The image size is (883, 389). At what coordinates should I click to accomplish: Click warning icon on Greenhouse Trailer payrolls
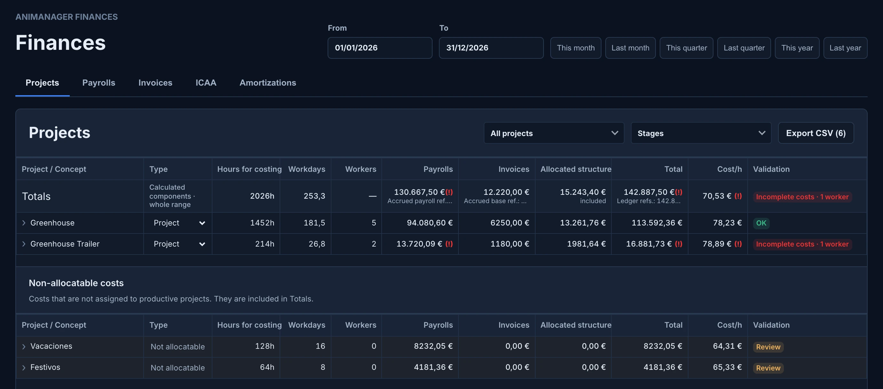point(449,244)
